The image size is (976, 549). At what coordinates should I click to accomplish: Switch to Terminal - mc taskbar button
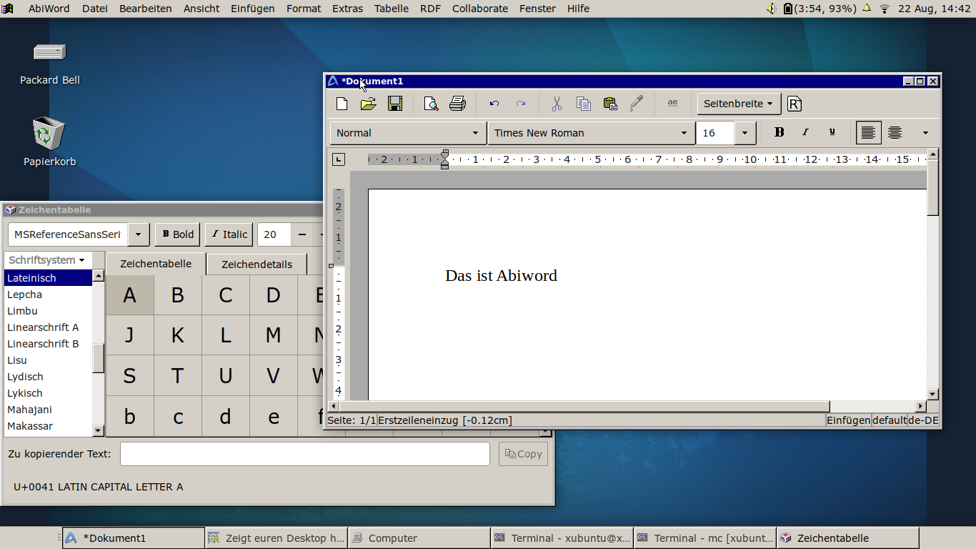click(x=704, y=538)
